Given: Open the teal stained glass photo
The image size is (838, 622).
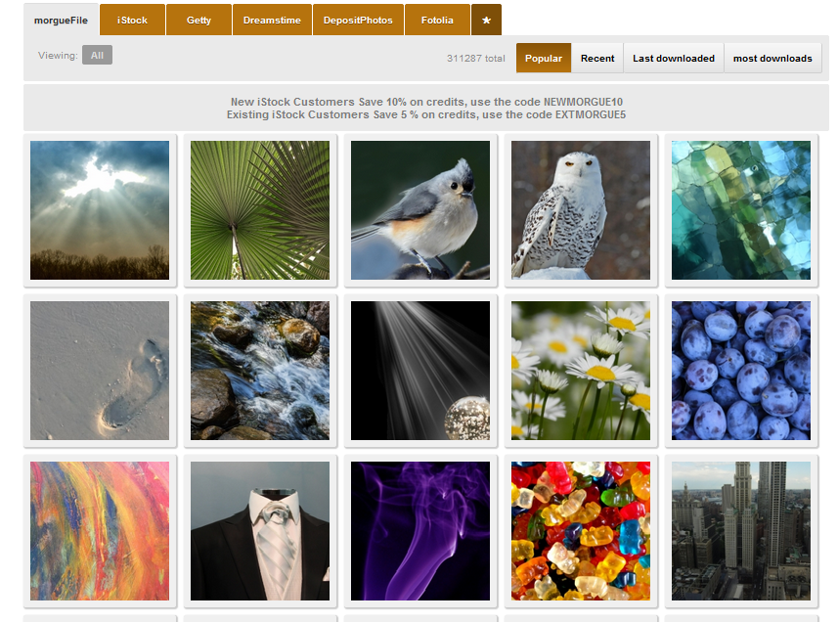Looking at the screenshot, I should [741, 210].
